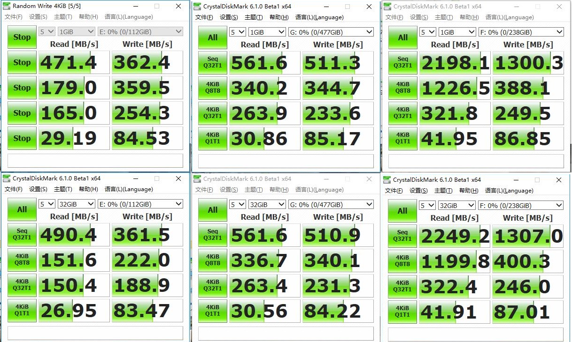Image resolution: width=572 pixels, height=342 pixels.
Task: Run the 4KiB Q32T1 test for drive E: 32GiB window
Action: [22, 285]
